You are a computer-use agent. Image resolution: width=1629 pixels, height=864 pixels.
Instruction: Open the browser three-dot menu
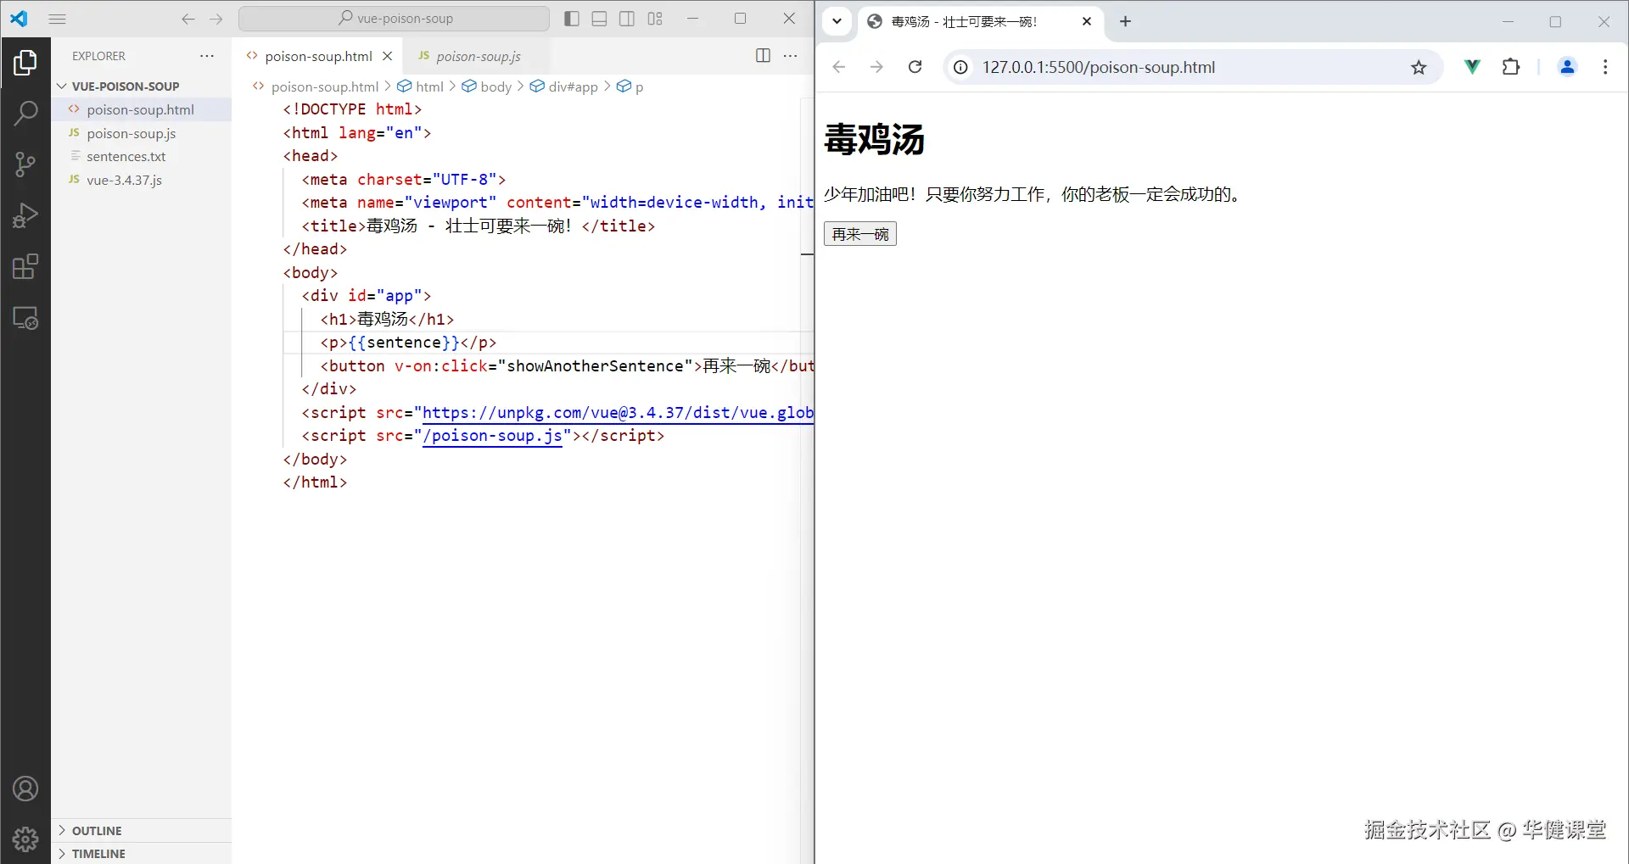coord(1605,67)
